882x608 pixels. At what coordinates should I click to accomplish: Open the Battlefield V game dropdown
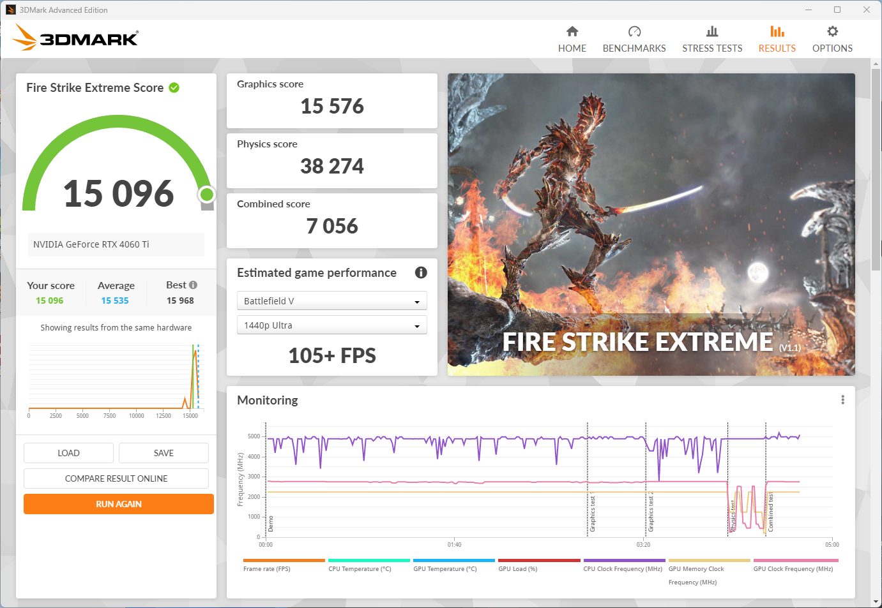pos(332,301)
